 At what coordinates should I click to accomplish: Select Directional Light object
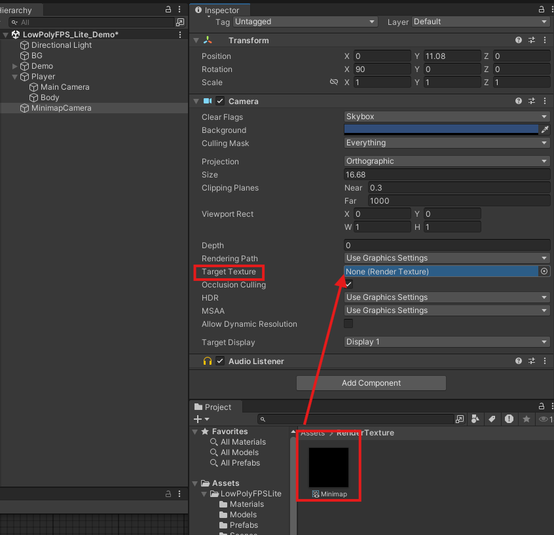click(x=61, y=45)
